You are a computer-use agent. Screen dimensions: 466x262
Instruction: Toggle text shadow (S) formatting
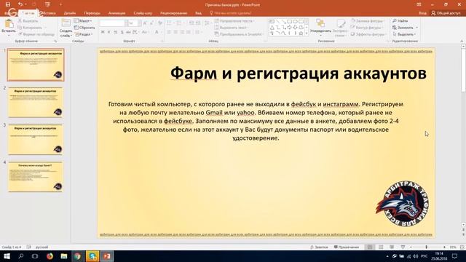(x=122, y=32)
